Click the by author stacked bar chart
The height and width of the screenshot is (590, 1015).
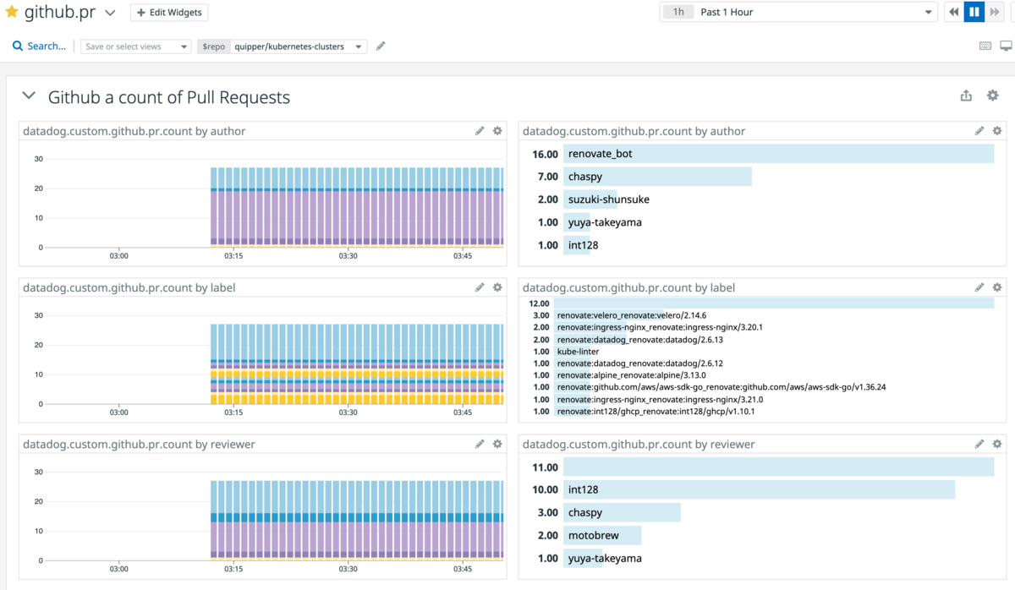357,207
